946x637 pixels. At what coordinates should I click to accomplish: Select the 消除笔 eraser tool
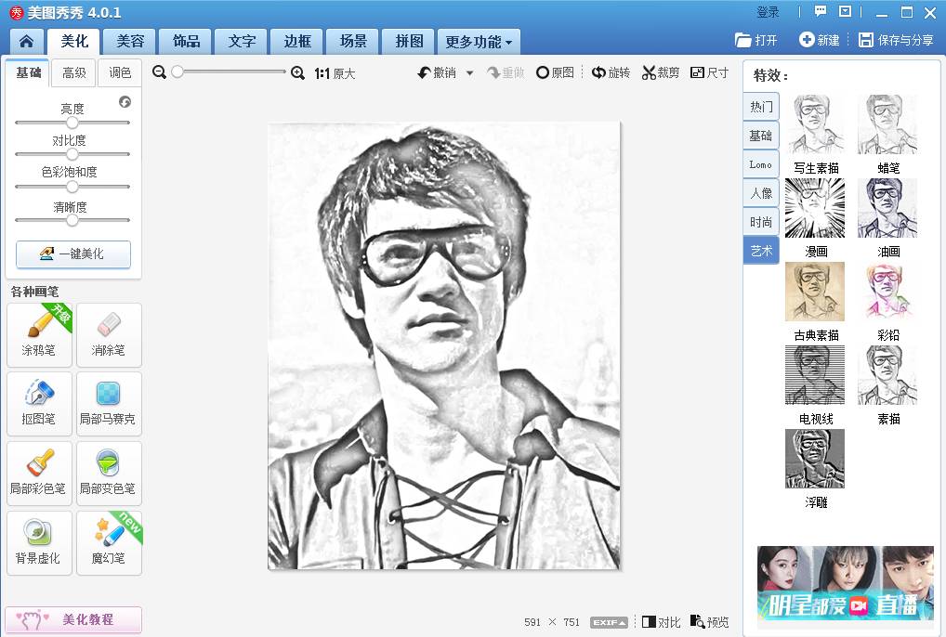pyautogui.click(x=109, y=334)
